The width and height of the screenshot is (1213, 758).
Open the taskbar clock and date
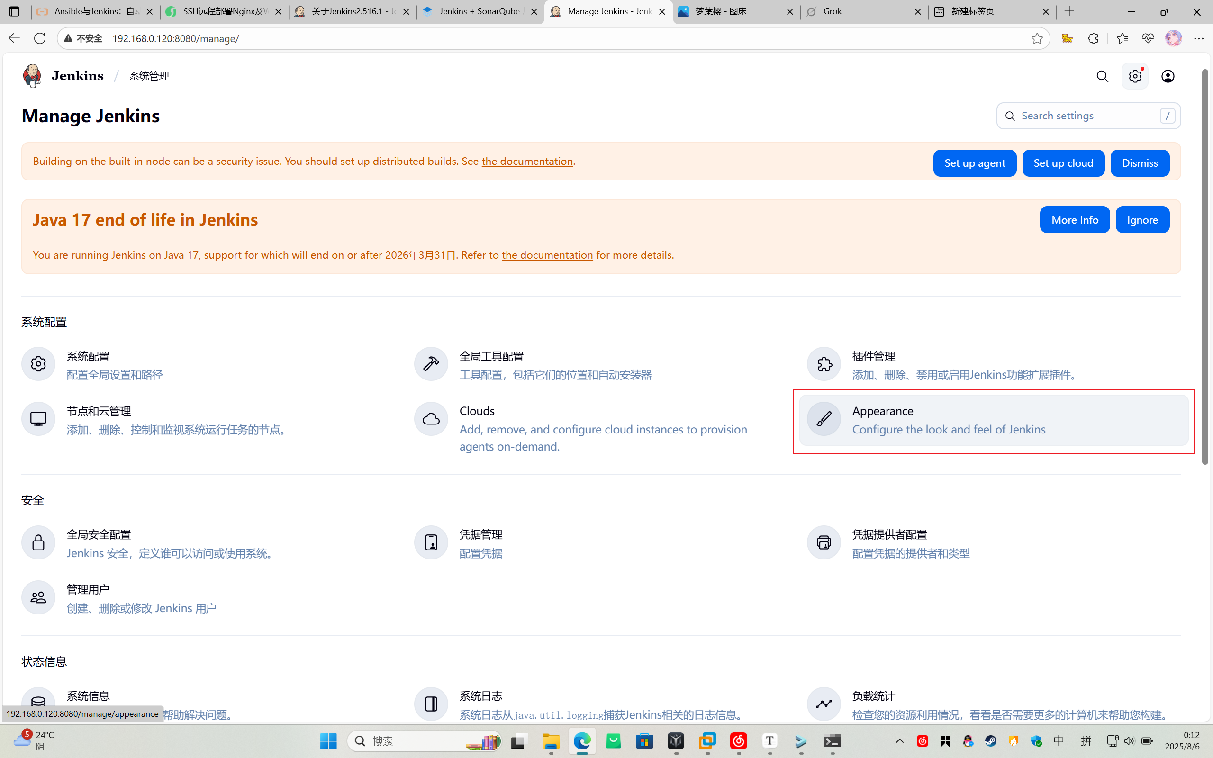point(1182,741)
